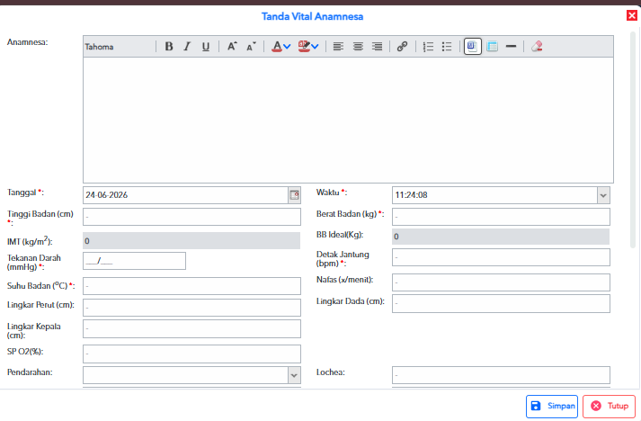Insert a table via table icon

click(492, 47)
